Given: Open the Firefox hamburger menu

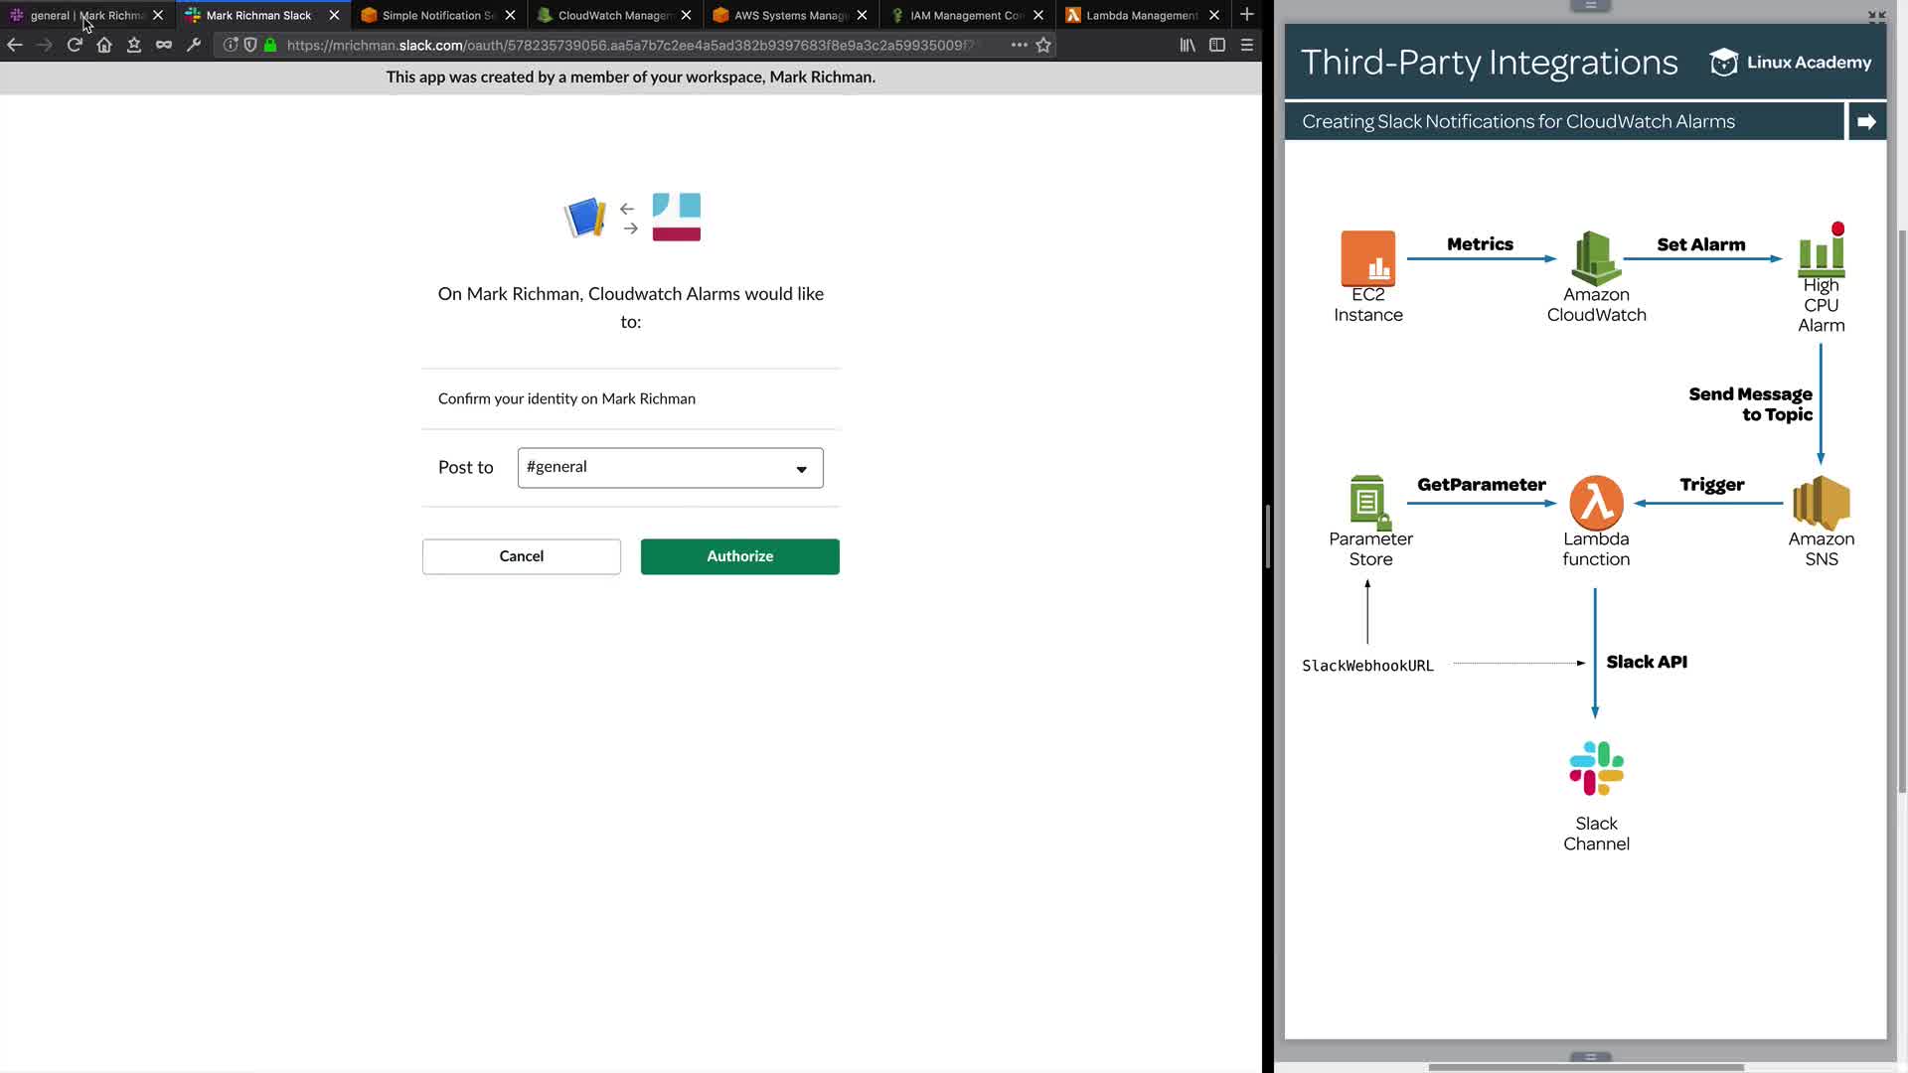Looking at the screenshot, I should click(x=1247, y=45).
